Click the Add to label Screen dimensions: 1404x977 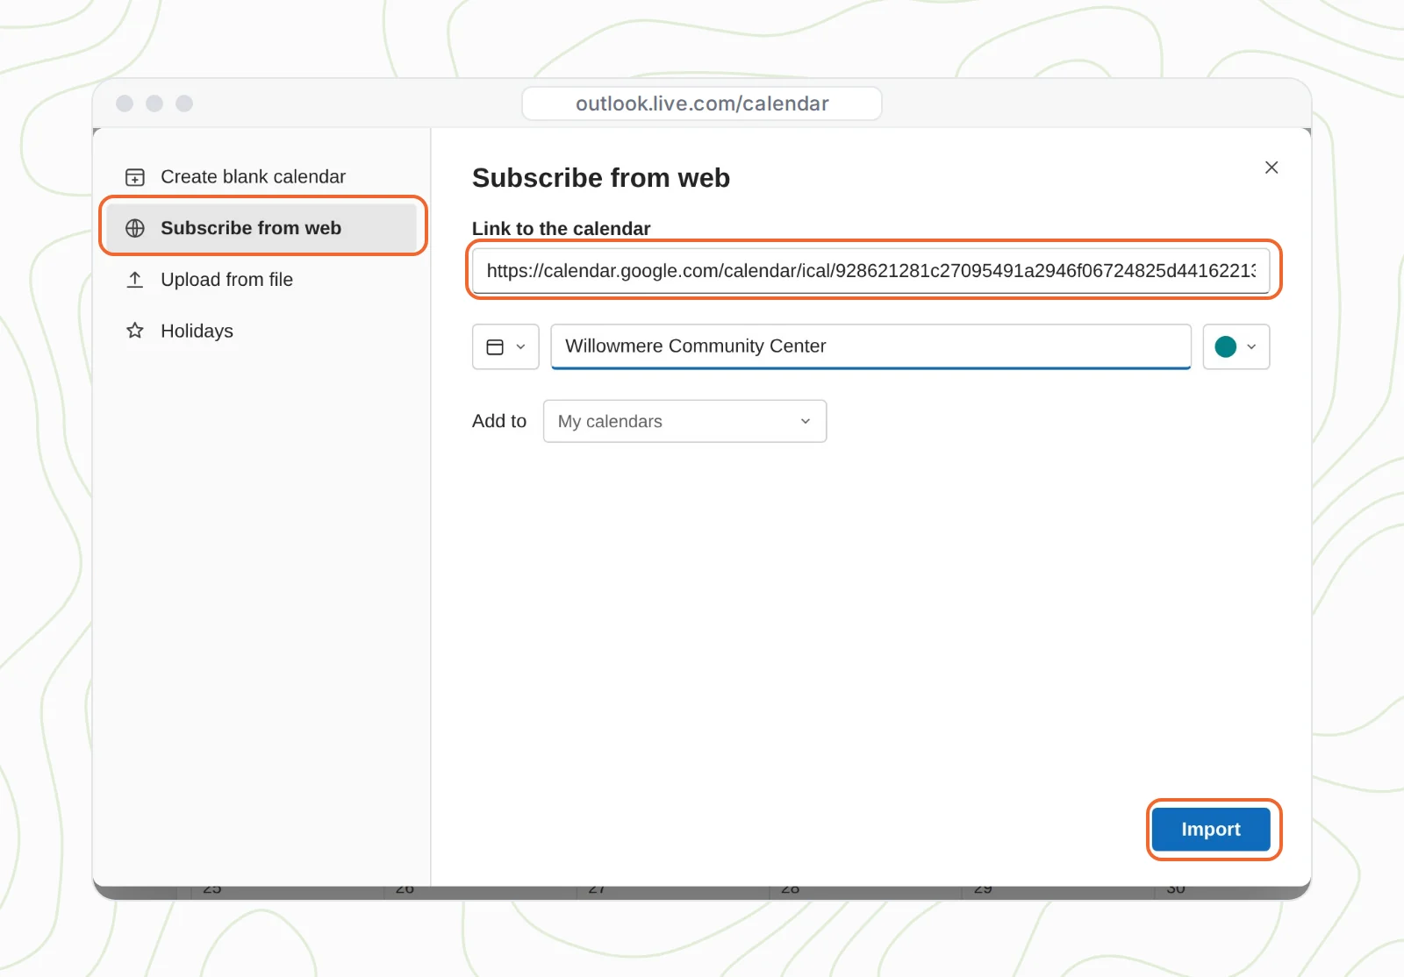click(x=499, y=421)
